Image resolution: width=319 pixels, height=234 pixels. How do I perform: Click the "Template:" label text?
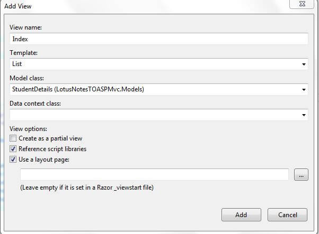coord(24,53)
